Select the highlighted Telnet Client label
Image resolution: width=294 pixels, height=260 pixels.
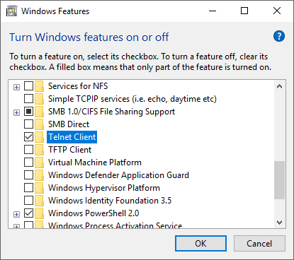(x=72, y=137)
